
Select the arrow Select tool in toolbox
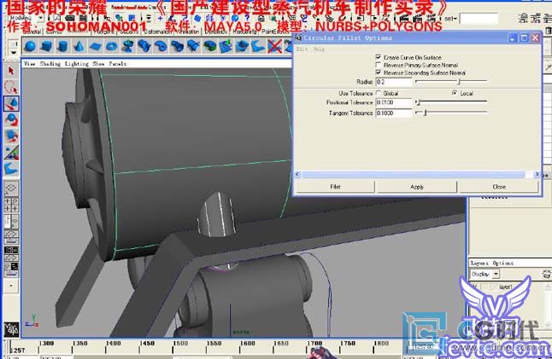(x=11, y=71)
